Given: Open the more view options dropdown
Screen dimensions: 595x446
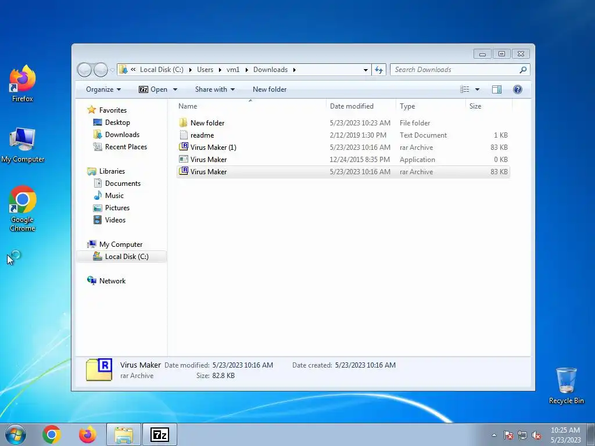Looking at the screenshot, I should [x=478, y=89].
